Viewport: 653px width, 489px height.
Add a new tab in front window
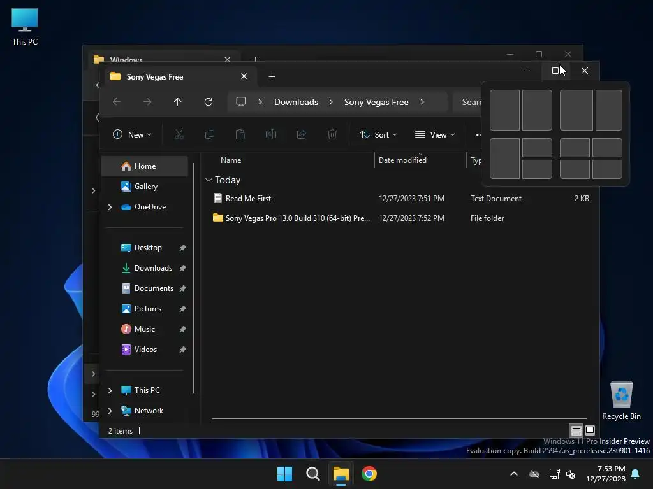[272, 77]
